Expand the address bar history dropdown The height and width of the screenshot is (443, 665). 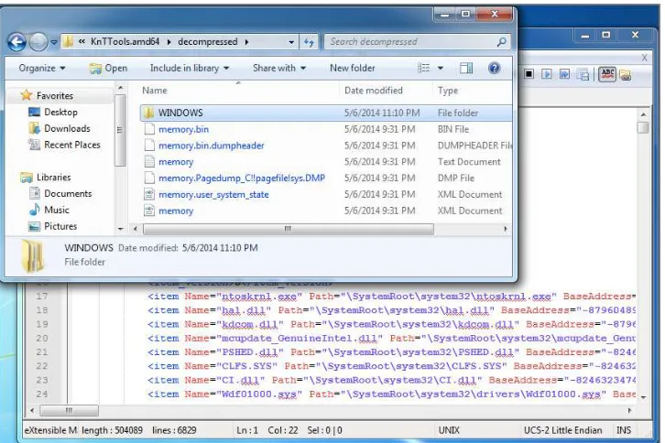coord(291,42)
